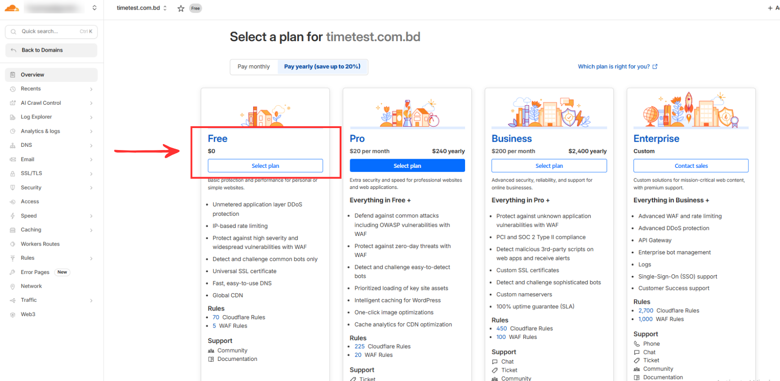Open the Which plan is right for you link
Screen dimensions: 780x381
point(614,66)
